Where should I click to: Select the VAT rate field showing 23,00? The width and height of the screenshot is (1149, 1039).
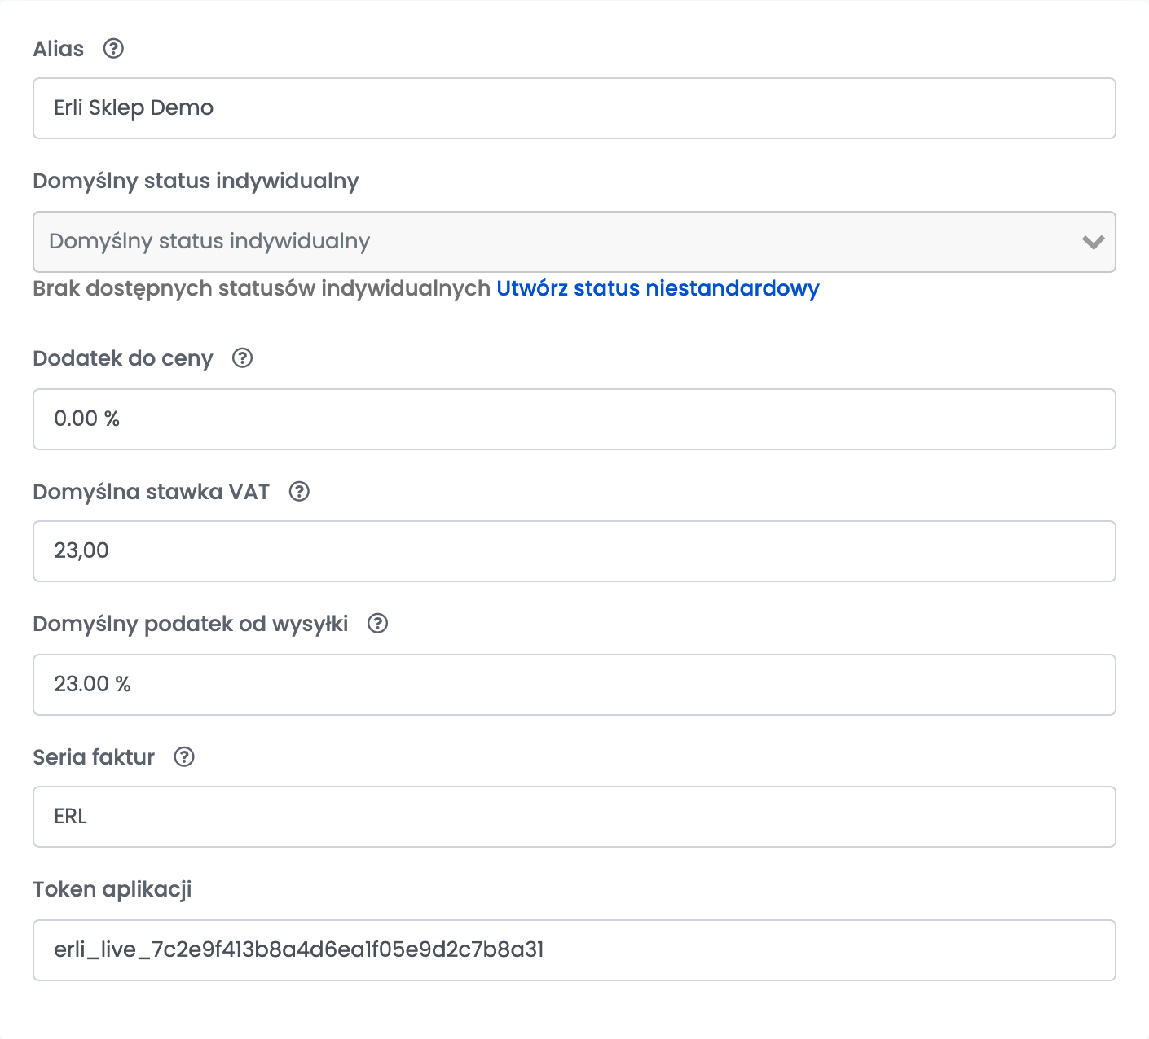coord(574,551)
